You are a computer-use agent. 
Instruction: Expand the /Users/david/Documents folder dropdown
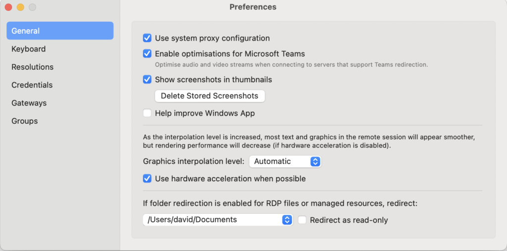tap(218, 220)
